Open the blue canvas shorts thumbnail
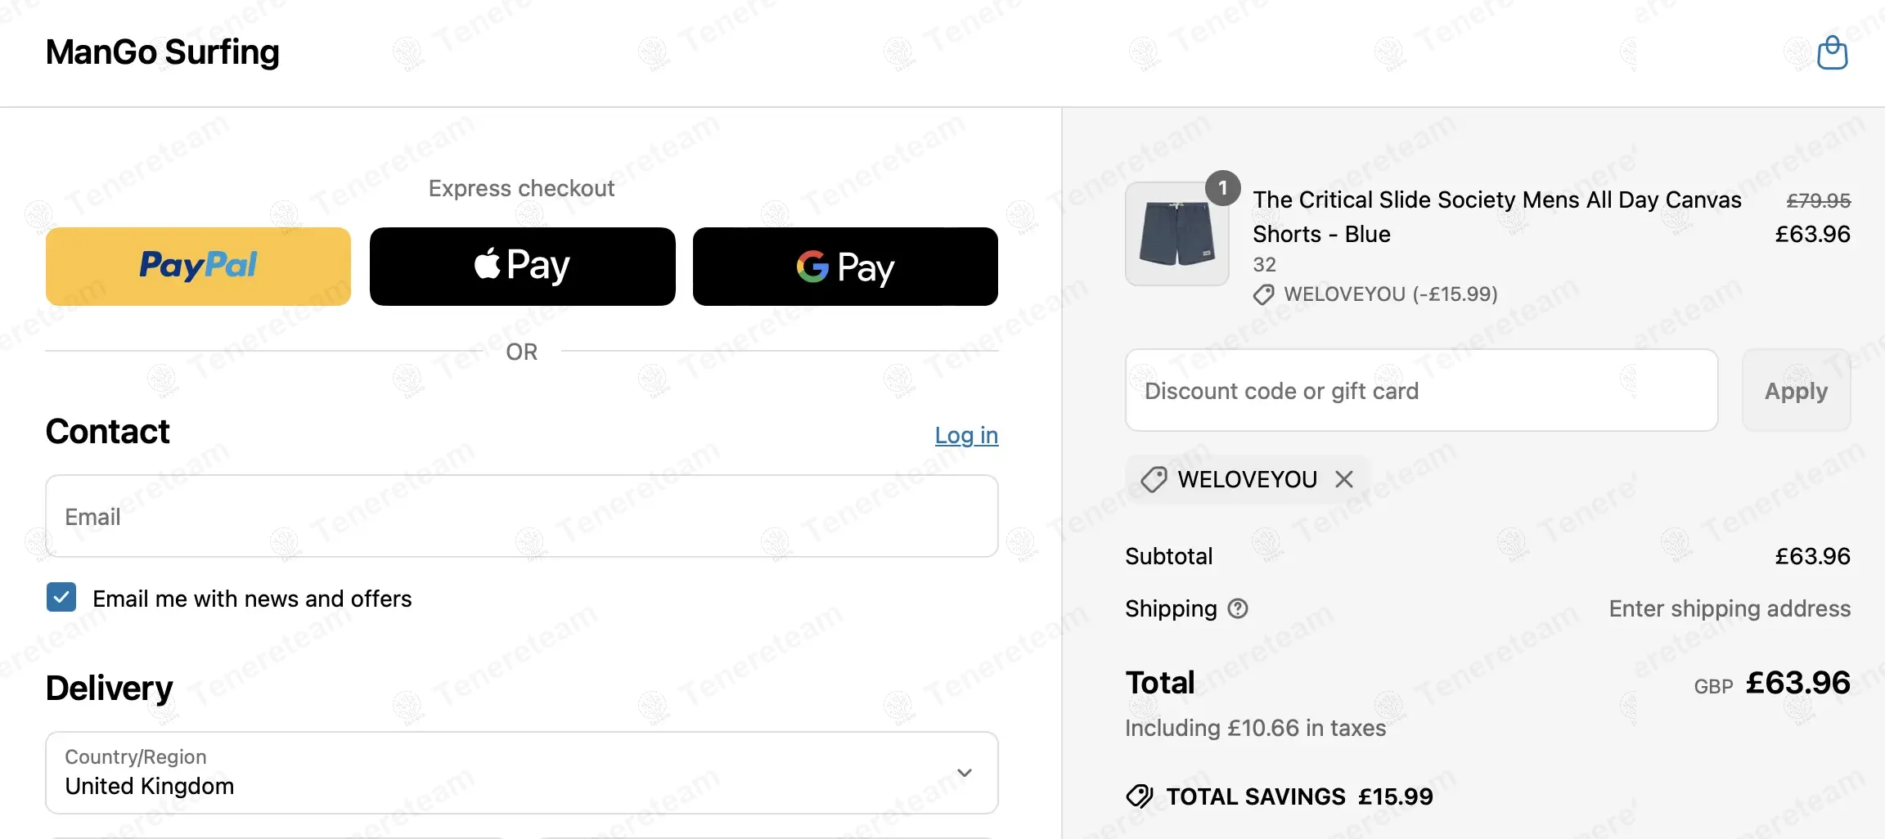Viewport: 1885px width, 839px height. (1176, 235)
